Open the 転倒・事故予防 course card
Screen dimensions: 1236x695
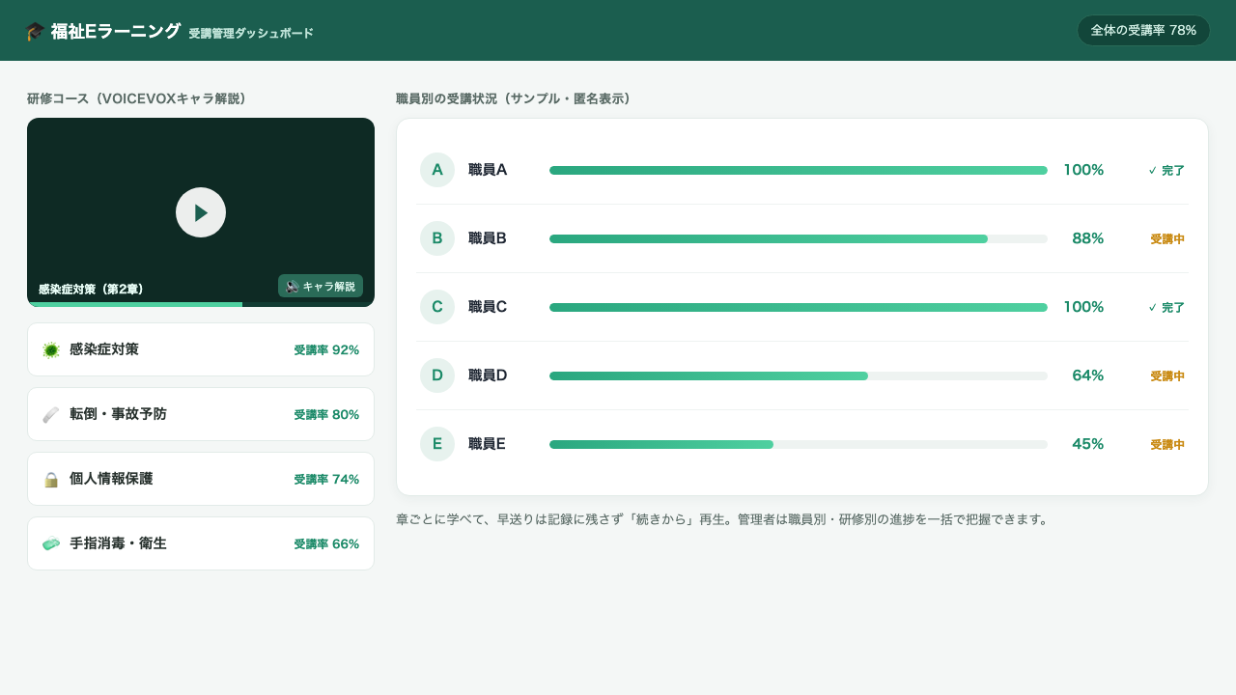tap(201, 414)
